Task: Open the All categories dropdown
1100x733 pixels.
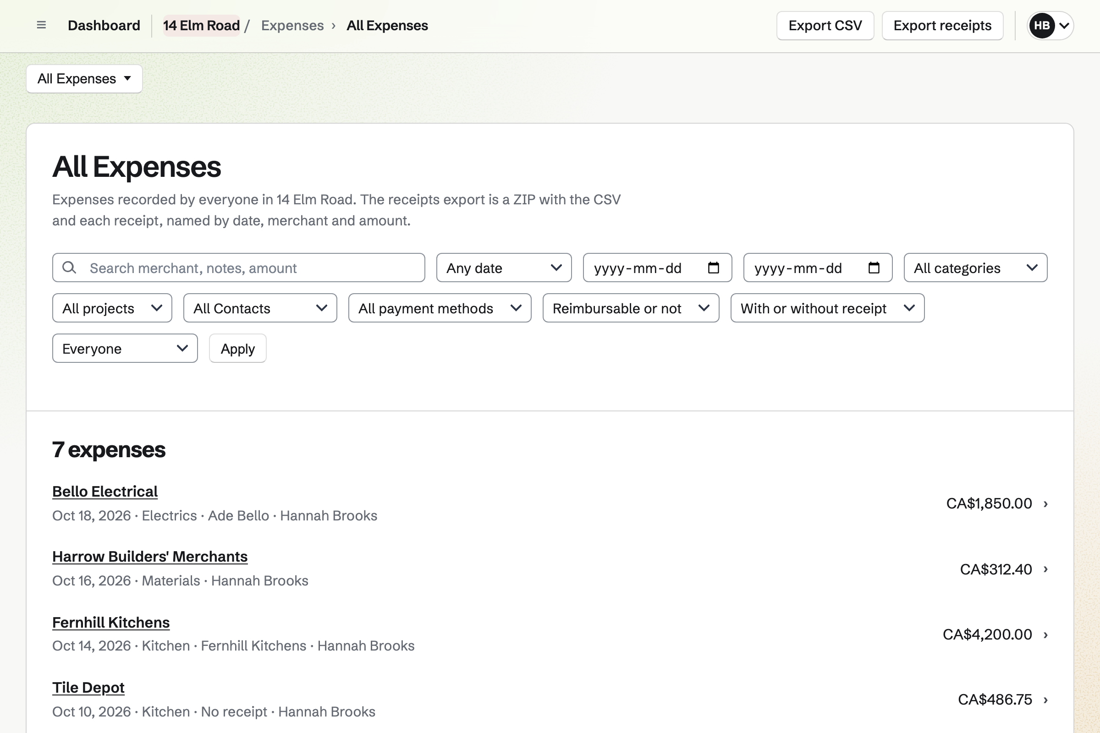Action: coord(975,268)
